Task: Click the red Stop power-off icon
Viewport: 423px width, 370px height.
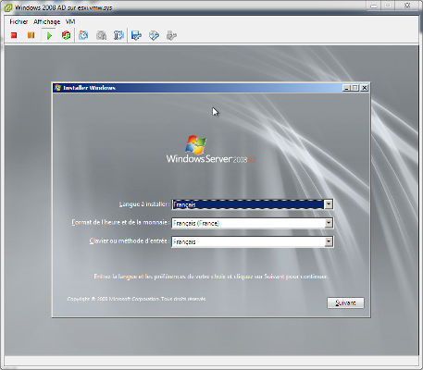Action: coord(14,35)
